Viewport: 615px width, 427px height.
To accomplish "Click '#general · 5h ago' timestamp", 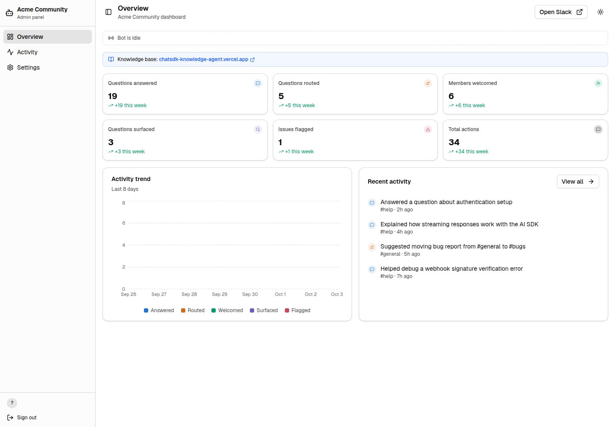I will point(400,254).
